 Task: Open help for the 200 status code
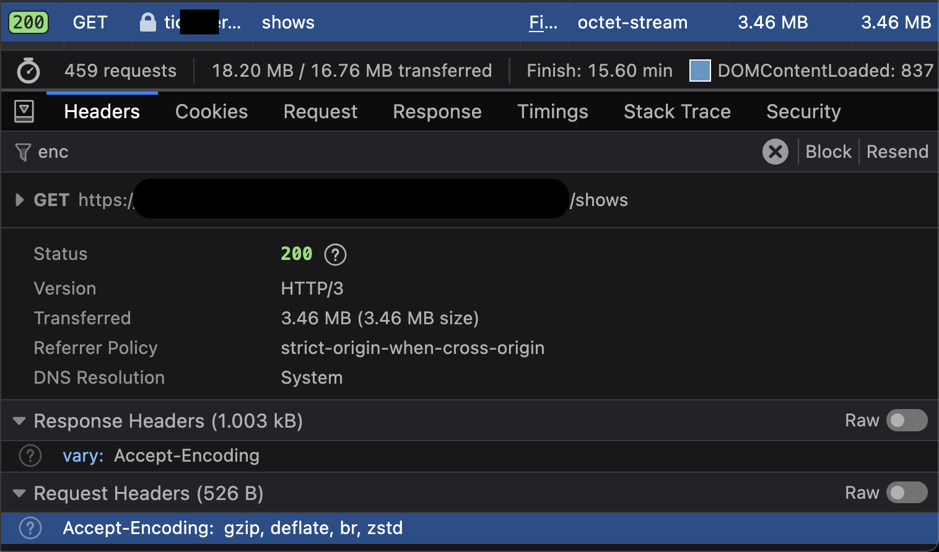coord(335,254)
